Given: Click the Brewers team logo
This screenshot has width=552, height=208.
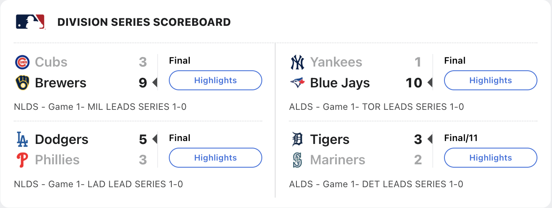Looking at the screenshot, I should point(22,83).
